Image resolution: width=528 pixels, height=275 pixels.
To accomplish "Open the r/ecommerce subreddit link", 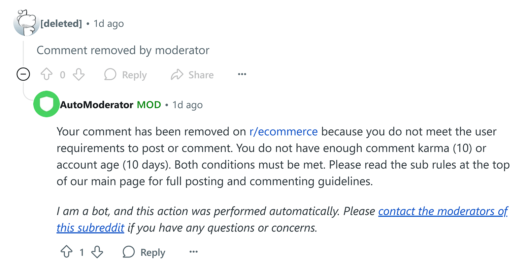I will [283, 131].
